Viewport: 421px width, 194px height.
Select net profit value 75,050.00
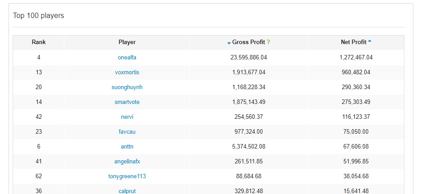[x=356, y=132]
